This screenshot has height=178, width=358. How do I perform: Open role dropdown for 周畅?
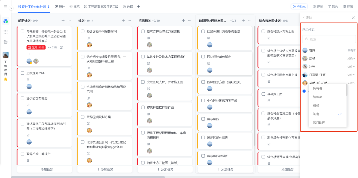(x=351, y=58)
